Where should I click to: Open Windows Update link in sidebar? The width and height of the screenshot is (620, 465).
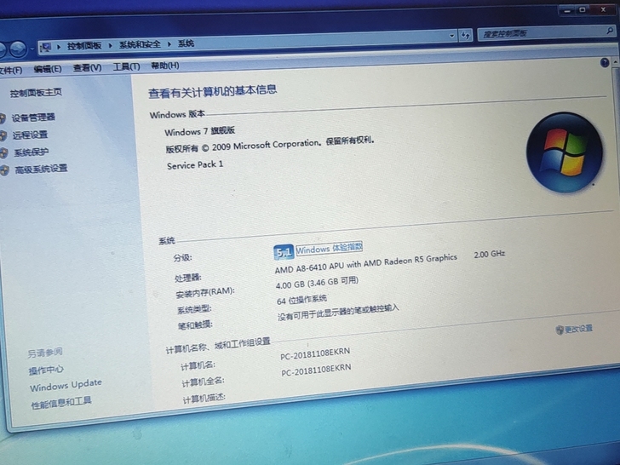click(66, 385)
